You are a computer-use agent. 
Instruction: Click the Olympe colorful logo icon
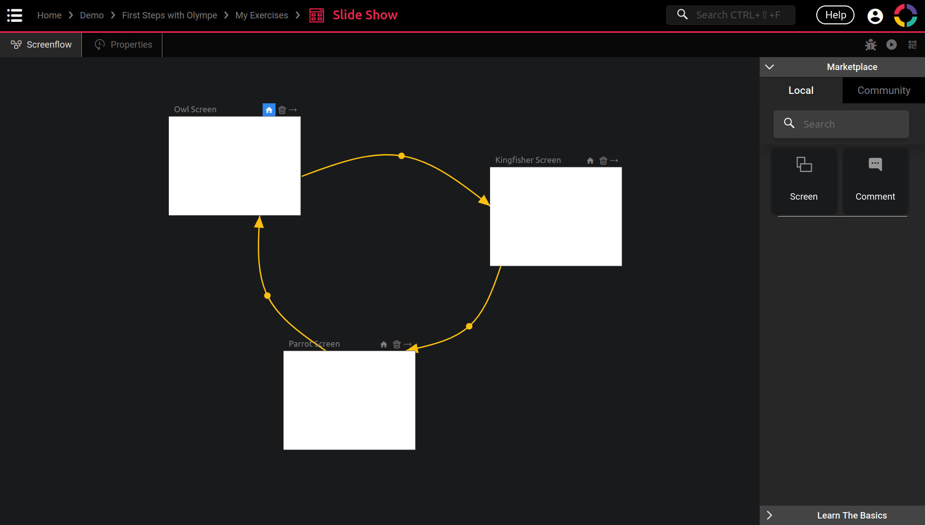coord(905,15)
